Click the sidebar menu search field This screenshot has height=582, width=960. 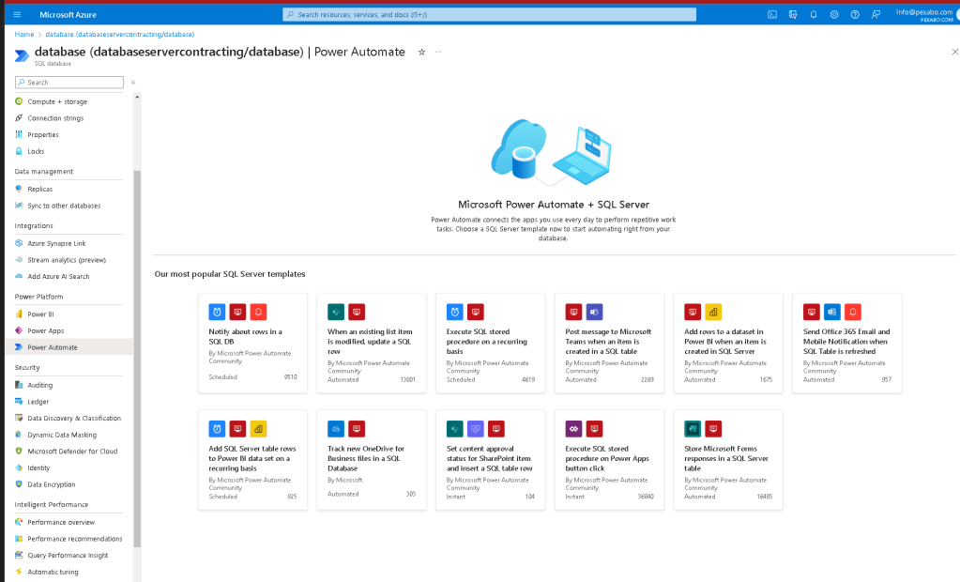(69, 82)
